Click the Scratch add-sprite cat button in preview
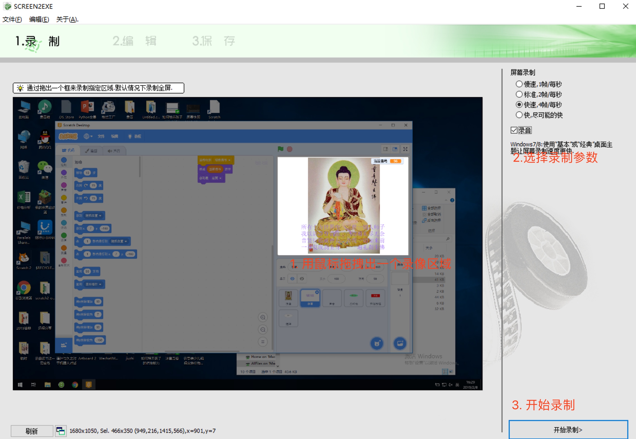 (x=377, y=343)
